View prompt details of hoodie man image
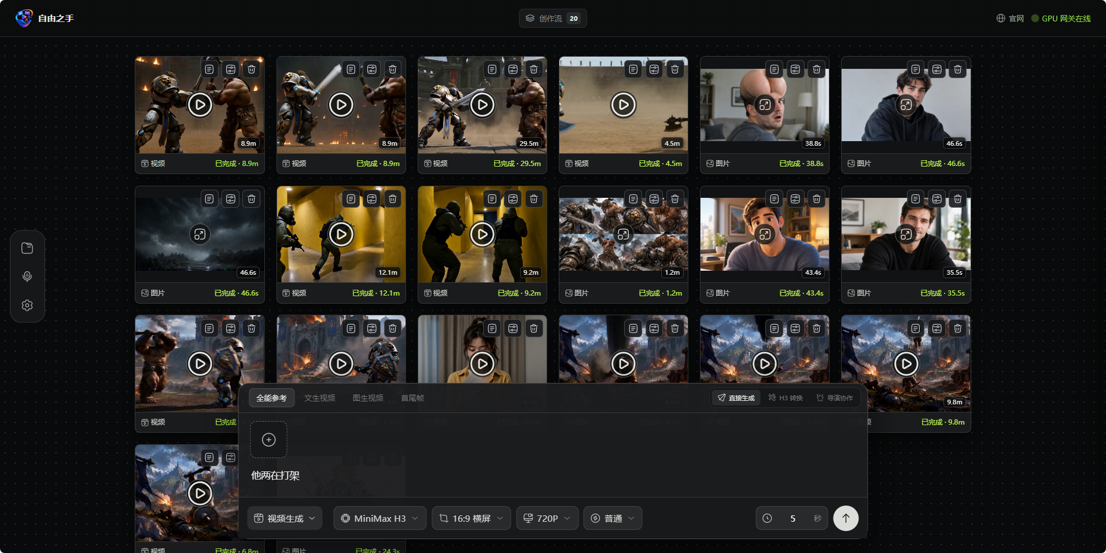 (916, 69)
